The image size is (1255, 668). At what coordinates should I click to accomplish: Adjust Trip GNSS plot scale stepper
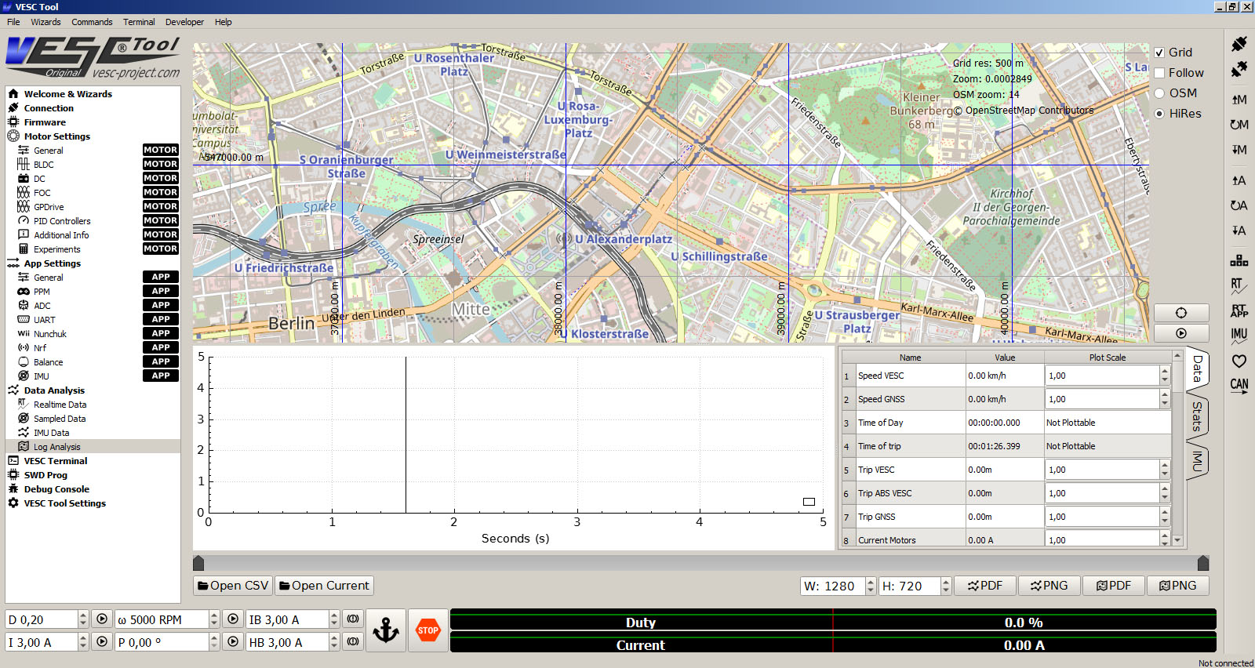tap(1165, 517)
